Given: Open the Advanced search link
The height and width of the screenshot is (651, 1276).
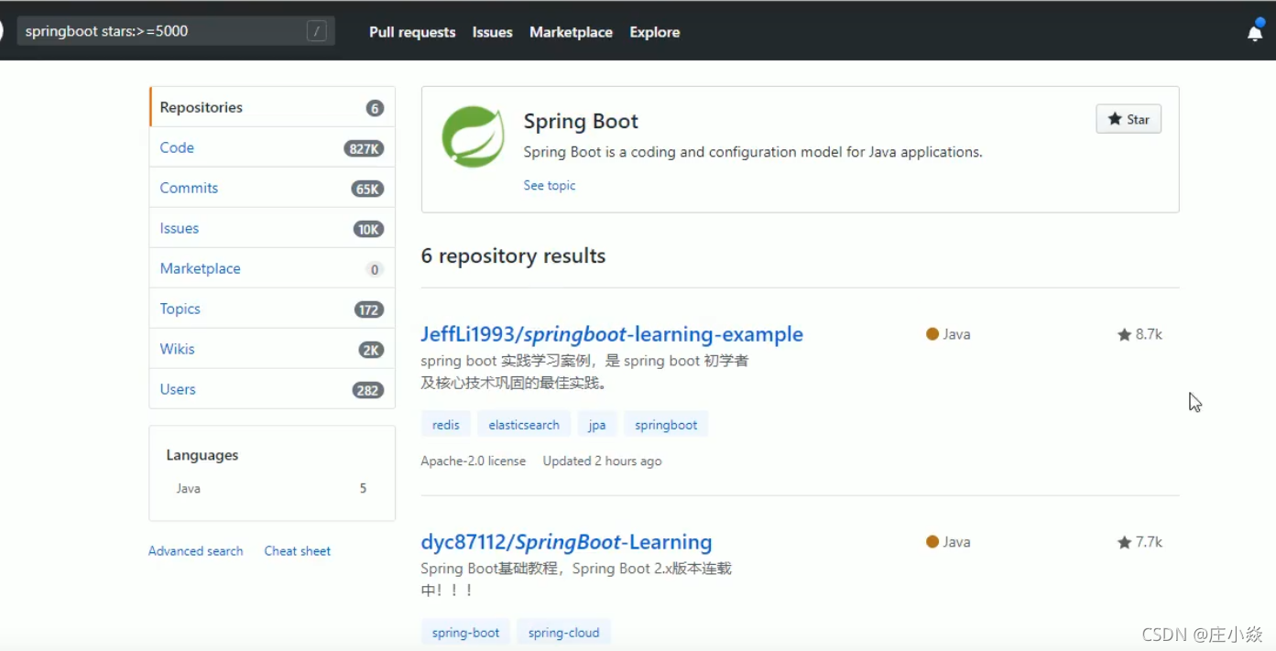Looking at the screenshot, I should point(196,551).
